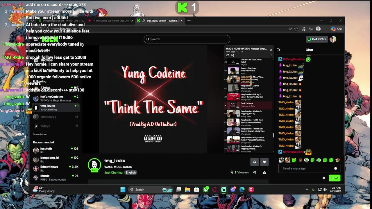Open the browser favorites icon beside profile
372x209 pixels.
pyautogui.click(x=311, y=29)
